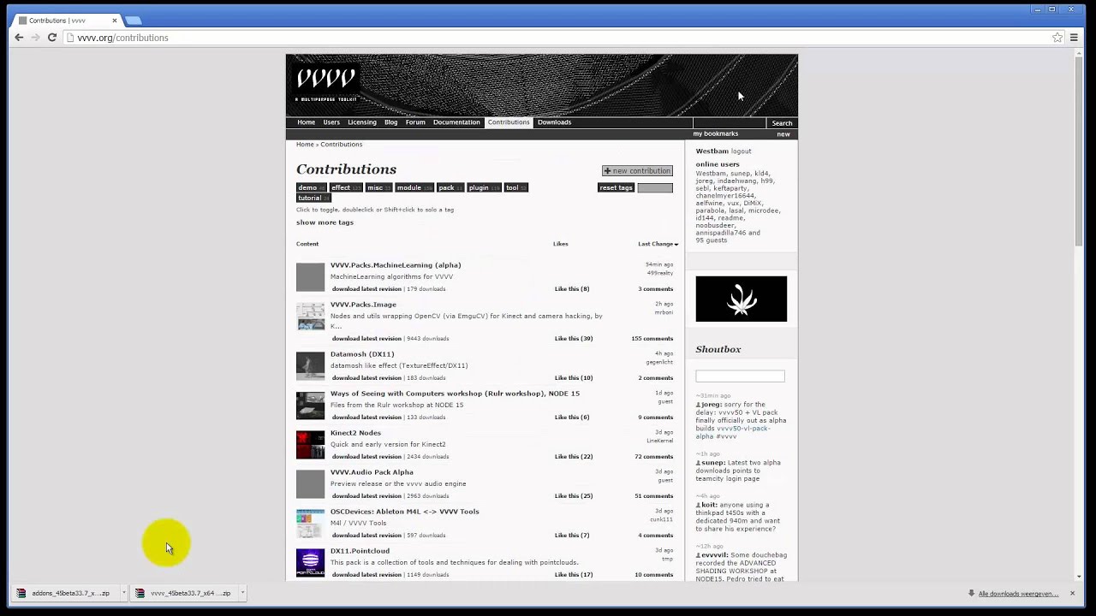
Task: Expand show more tags
Action: click(325, 222)
